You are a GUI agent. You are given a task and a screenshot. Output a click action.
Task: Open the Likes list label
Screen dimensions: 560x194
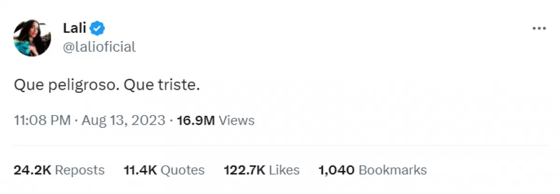click(x=284, y=170)
